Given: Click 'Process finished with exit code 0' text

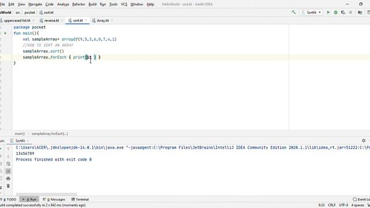Looking at the screenshot, I should click(x=54, y=159).
